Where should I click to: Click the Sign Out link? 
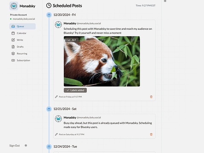[14, 146]
